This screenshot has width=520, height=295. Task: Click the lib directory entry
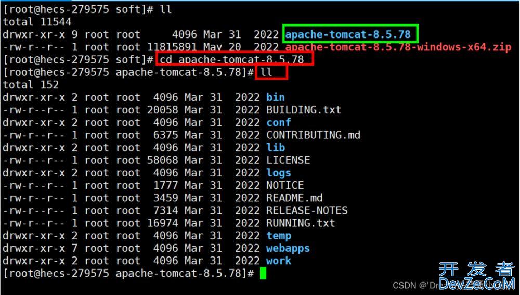(x=276, y=147)
